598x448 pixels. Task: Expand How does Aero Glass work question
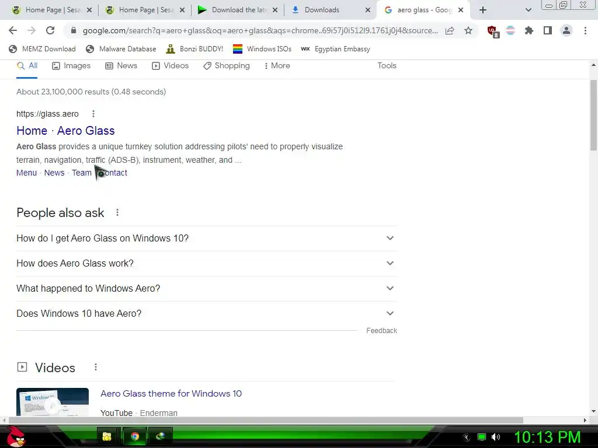[207, 263]
